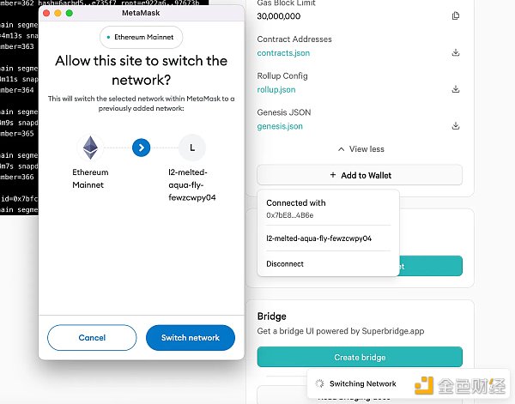
Task: Download genesis.json using its download icon
Action: point(456,127)
